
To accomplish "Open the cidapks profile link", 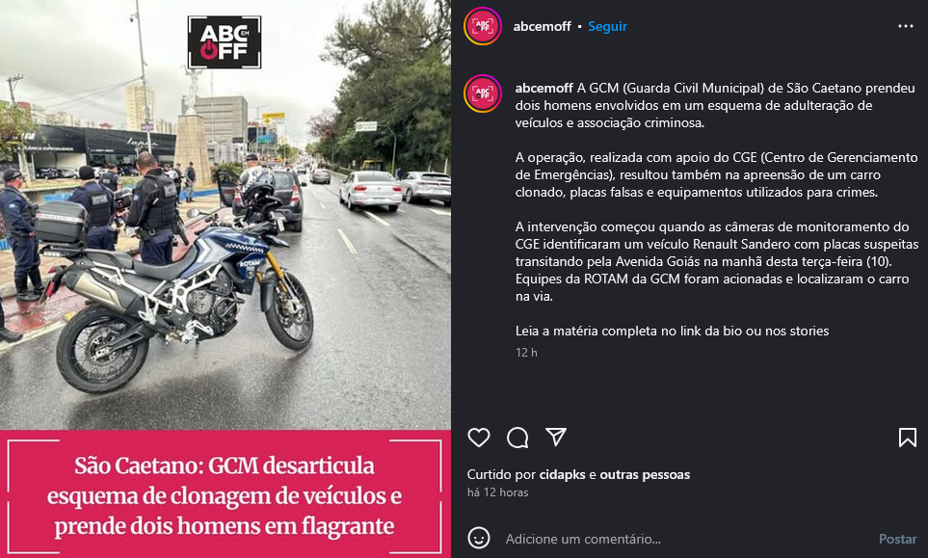I will coord(562,474).
